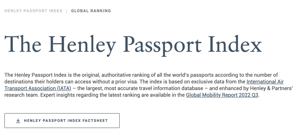Open the Global Mobility Report 2022 Q3 link
Screen dimensions: 307x135
222,95
